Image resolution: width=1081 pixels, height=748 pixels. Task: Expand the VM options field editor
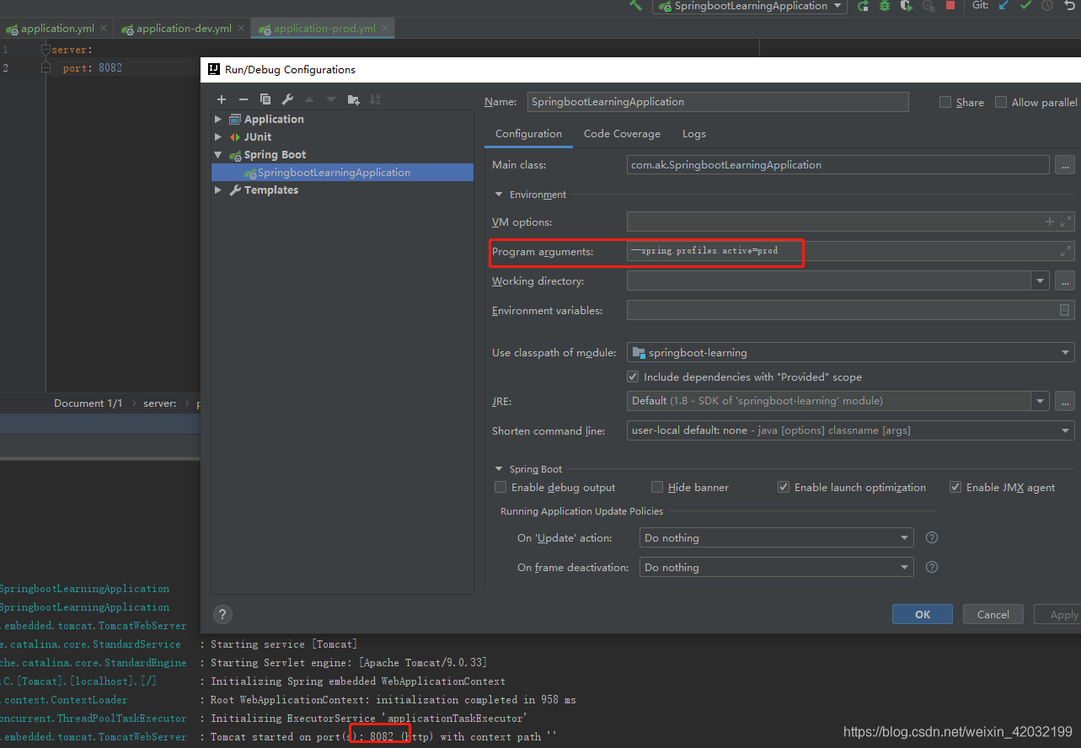pyautogui.click(x=1066, y=222)
